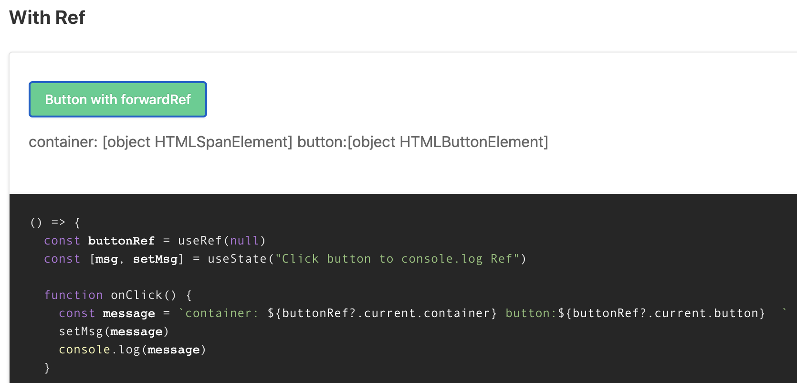
Task: Click the useRef(null) call in the code
Action: click(x=220, y=240)
